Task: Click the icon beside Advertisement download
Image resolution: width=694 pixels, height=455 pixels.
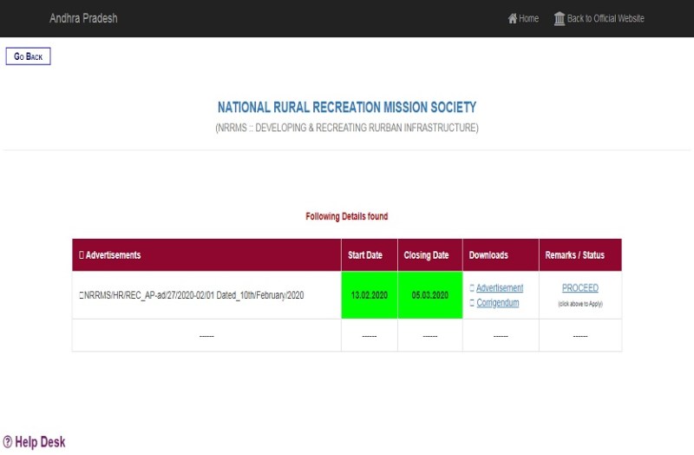Action: pos(472,288)
